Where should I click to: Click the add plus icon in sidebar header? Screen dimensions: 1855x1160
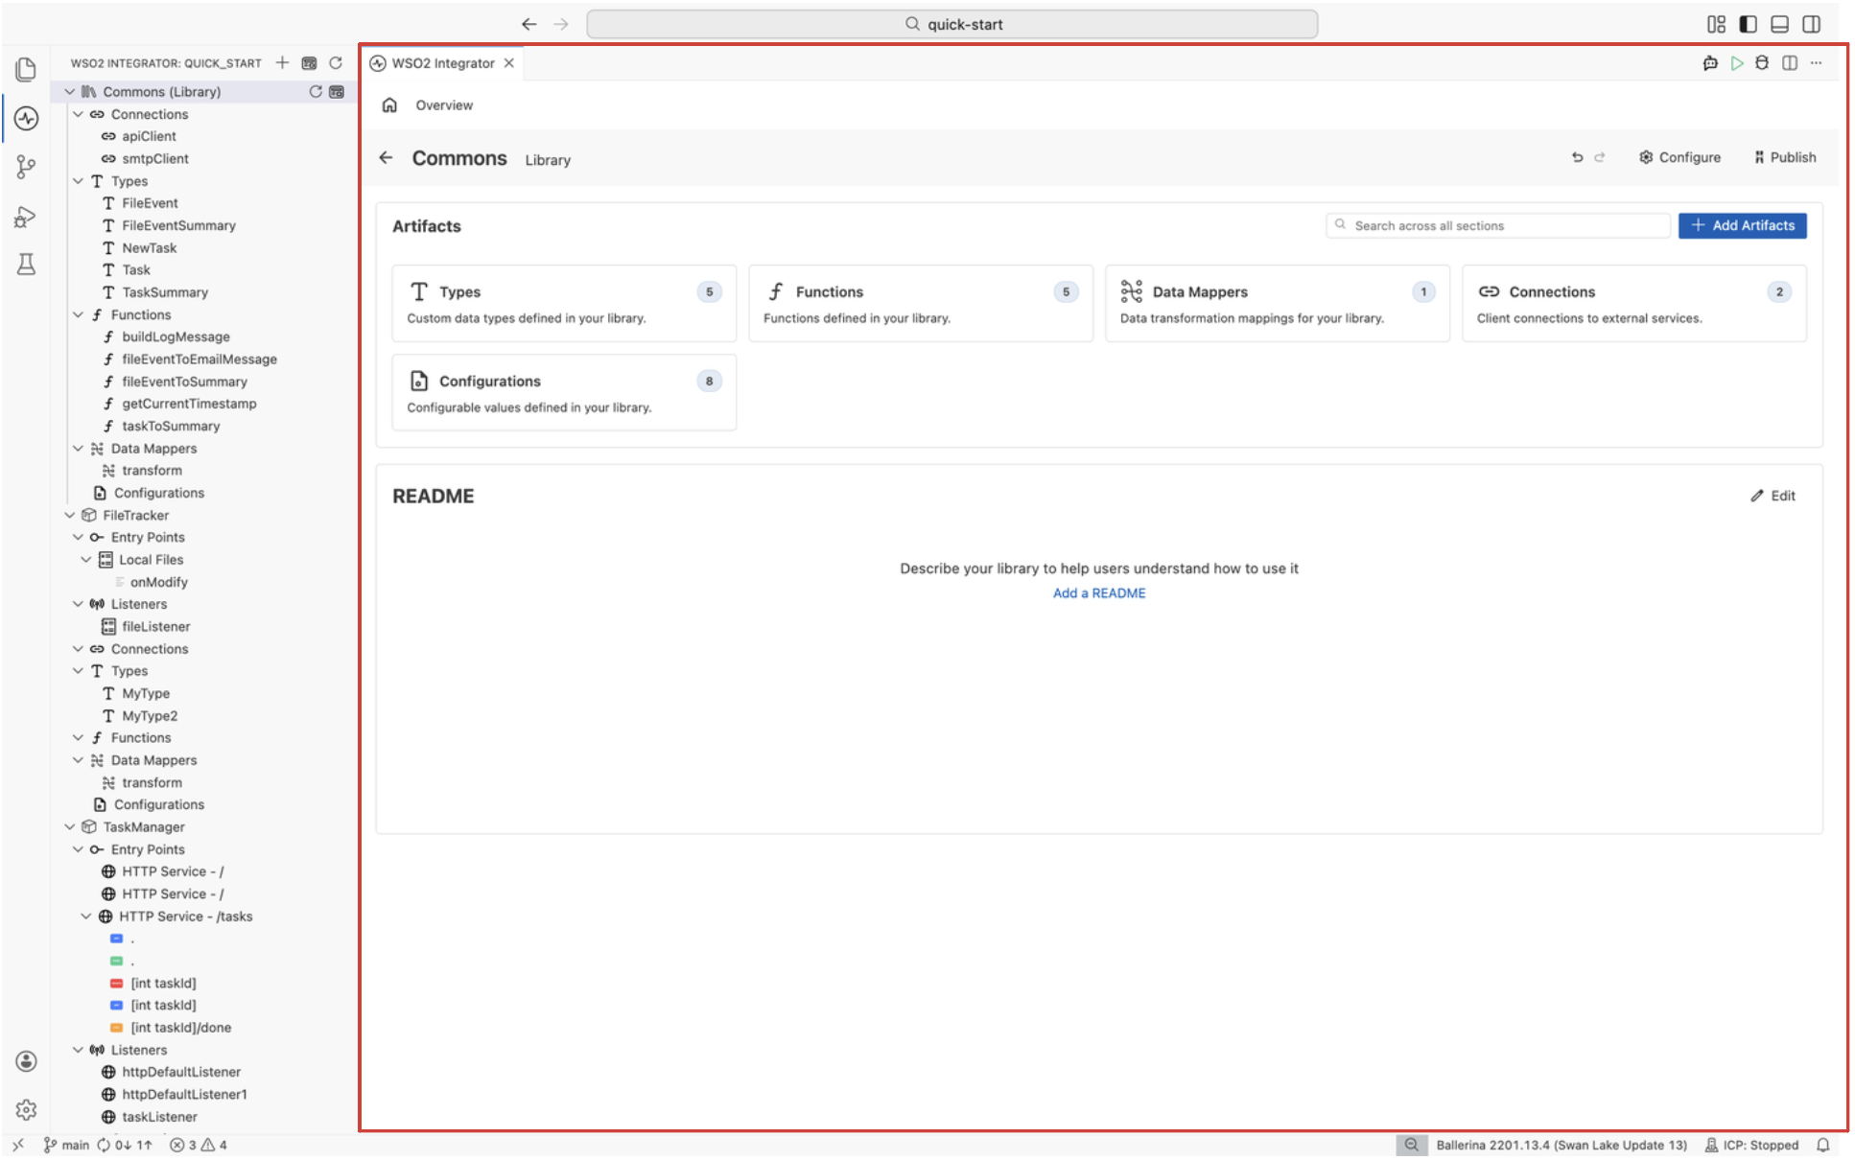pos(282,63)
